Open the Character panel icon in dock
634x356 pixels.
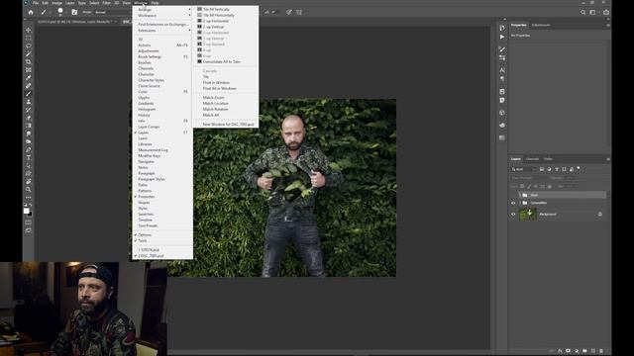click(502, 70)
